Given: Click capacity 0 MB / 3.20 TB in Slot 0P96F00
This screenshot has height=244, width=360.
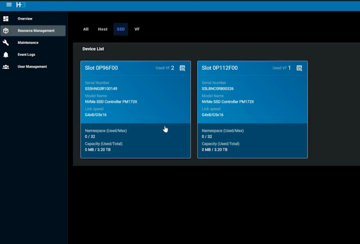Looking at the screenshot, I should click(x=98, y=150).
